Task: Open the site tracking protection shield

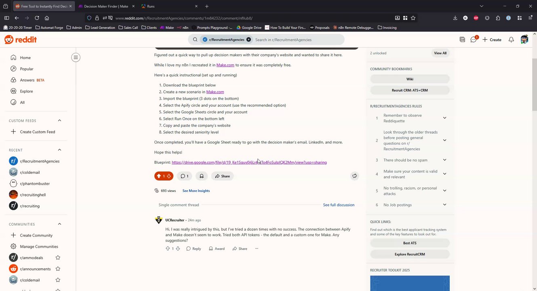Action: click(x=89, y=18)
